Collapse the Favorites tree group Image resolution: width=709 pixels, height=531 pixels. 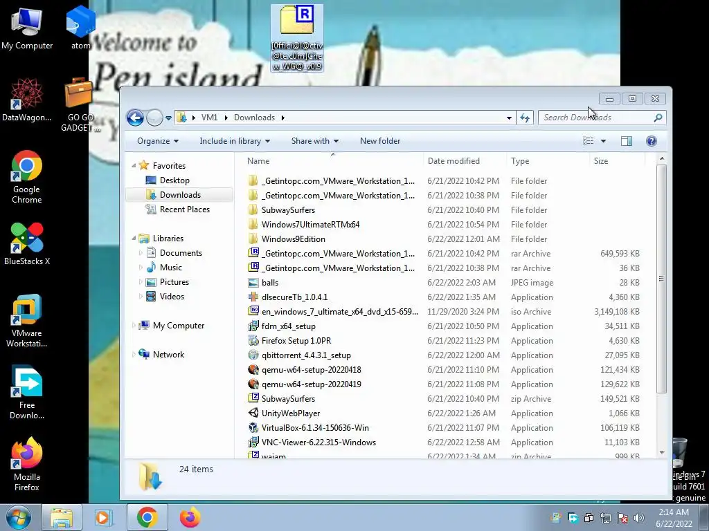click(134, 166)
